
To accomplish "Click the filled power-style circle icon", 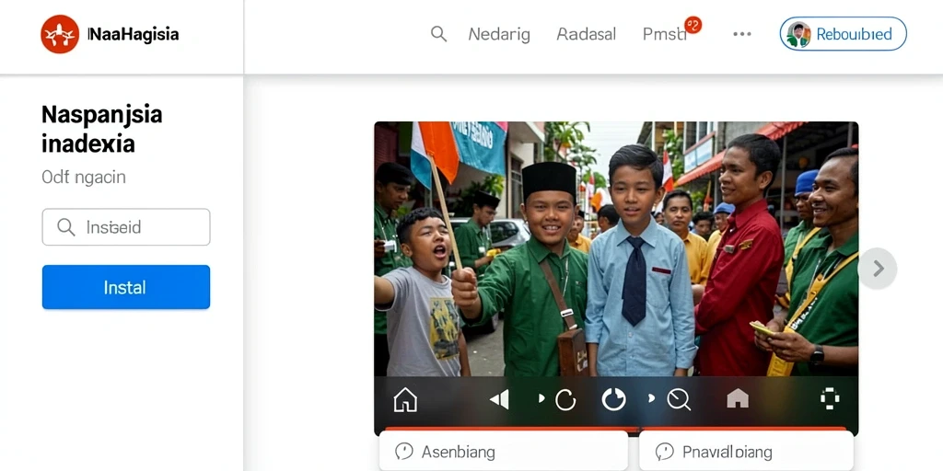I will coord(614,399).
